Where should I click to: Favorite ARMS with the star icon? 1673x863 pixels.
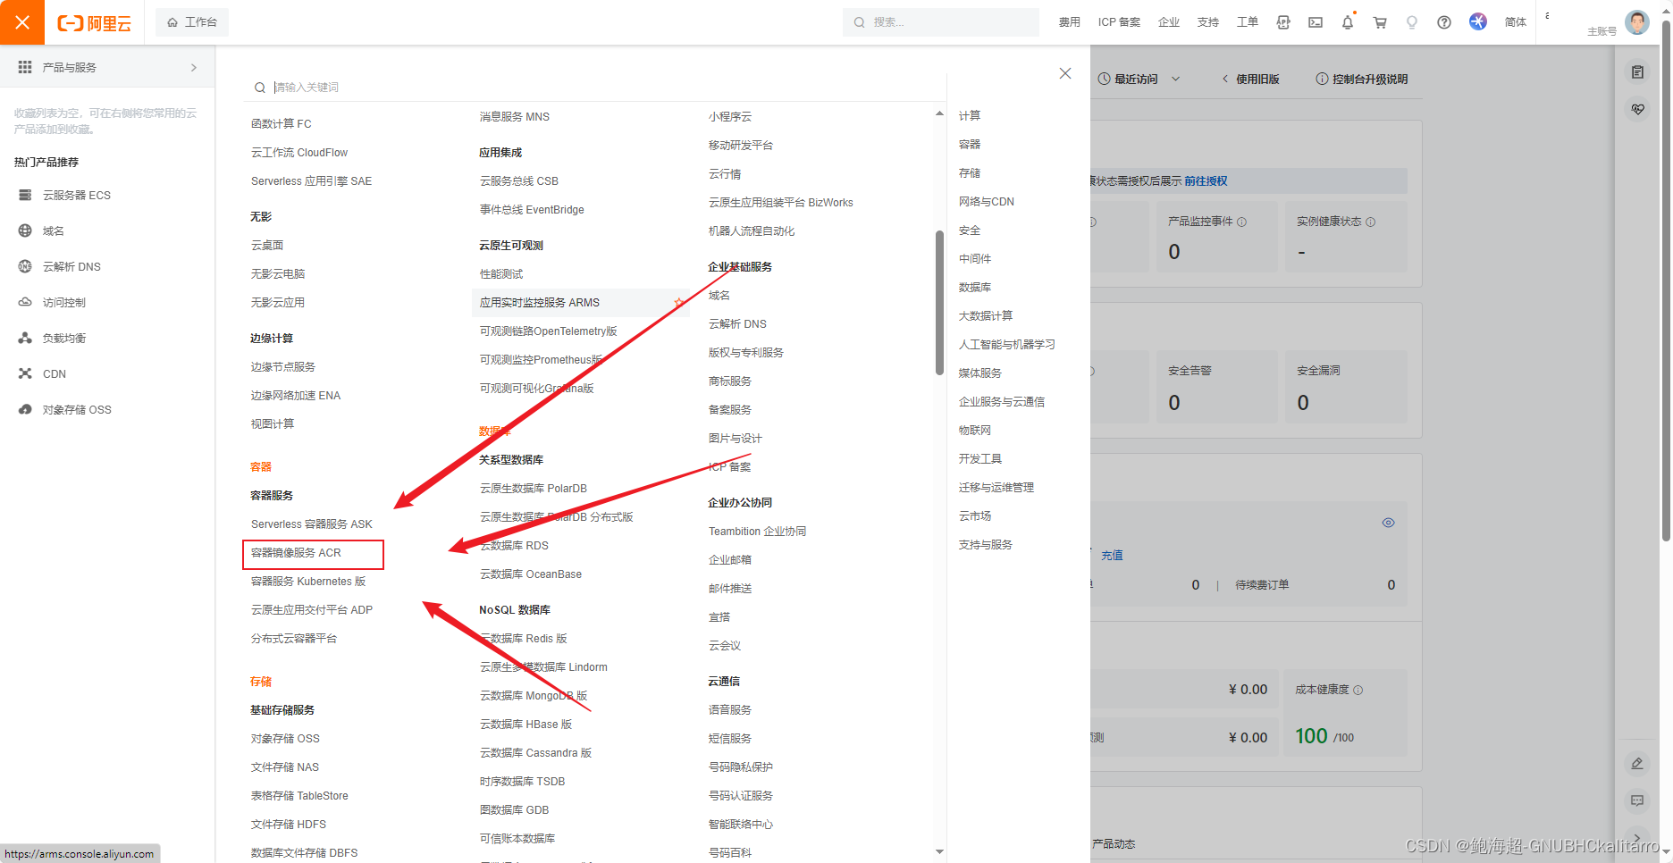[x=679, y=303]
